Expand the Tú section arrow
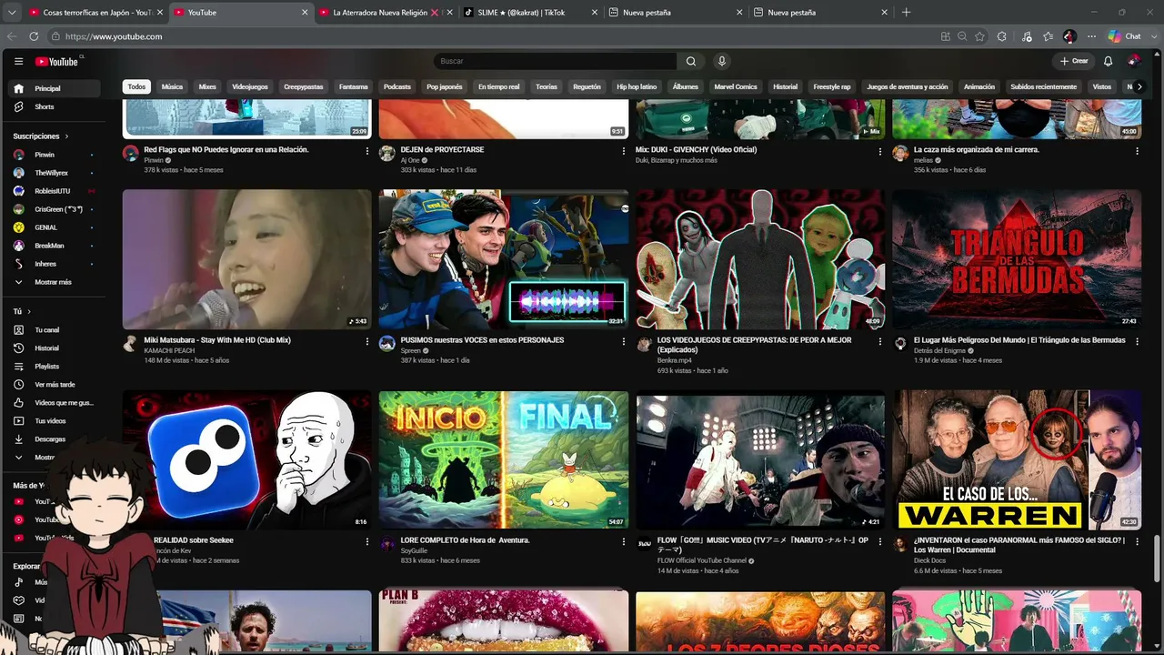Viewport: 1164px width, 655px height. point(29,311)
